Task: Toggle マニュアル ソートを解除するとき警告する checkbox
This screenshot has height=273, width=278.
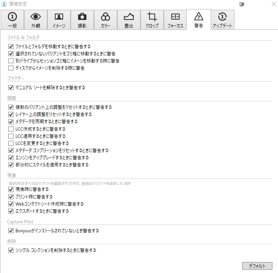Action: pyautogui.click(x=11, y=88)
